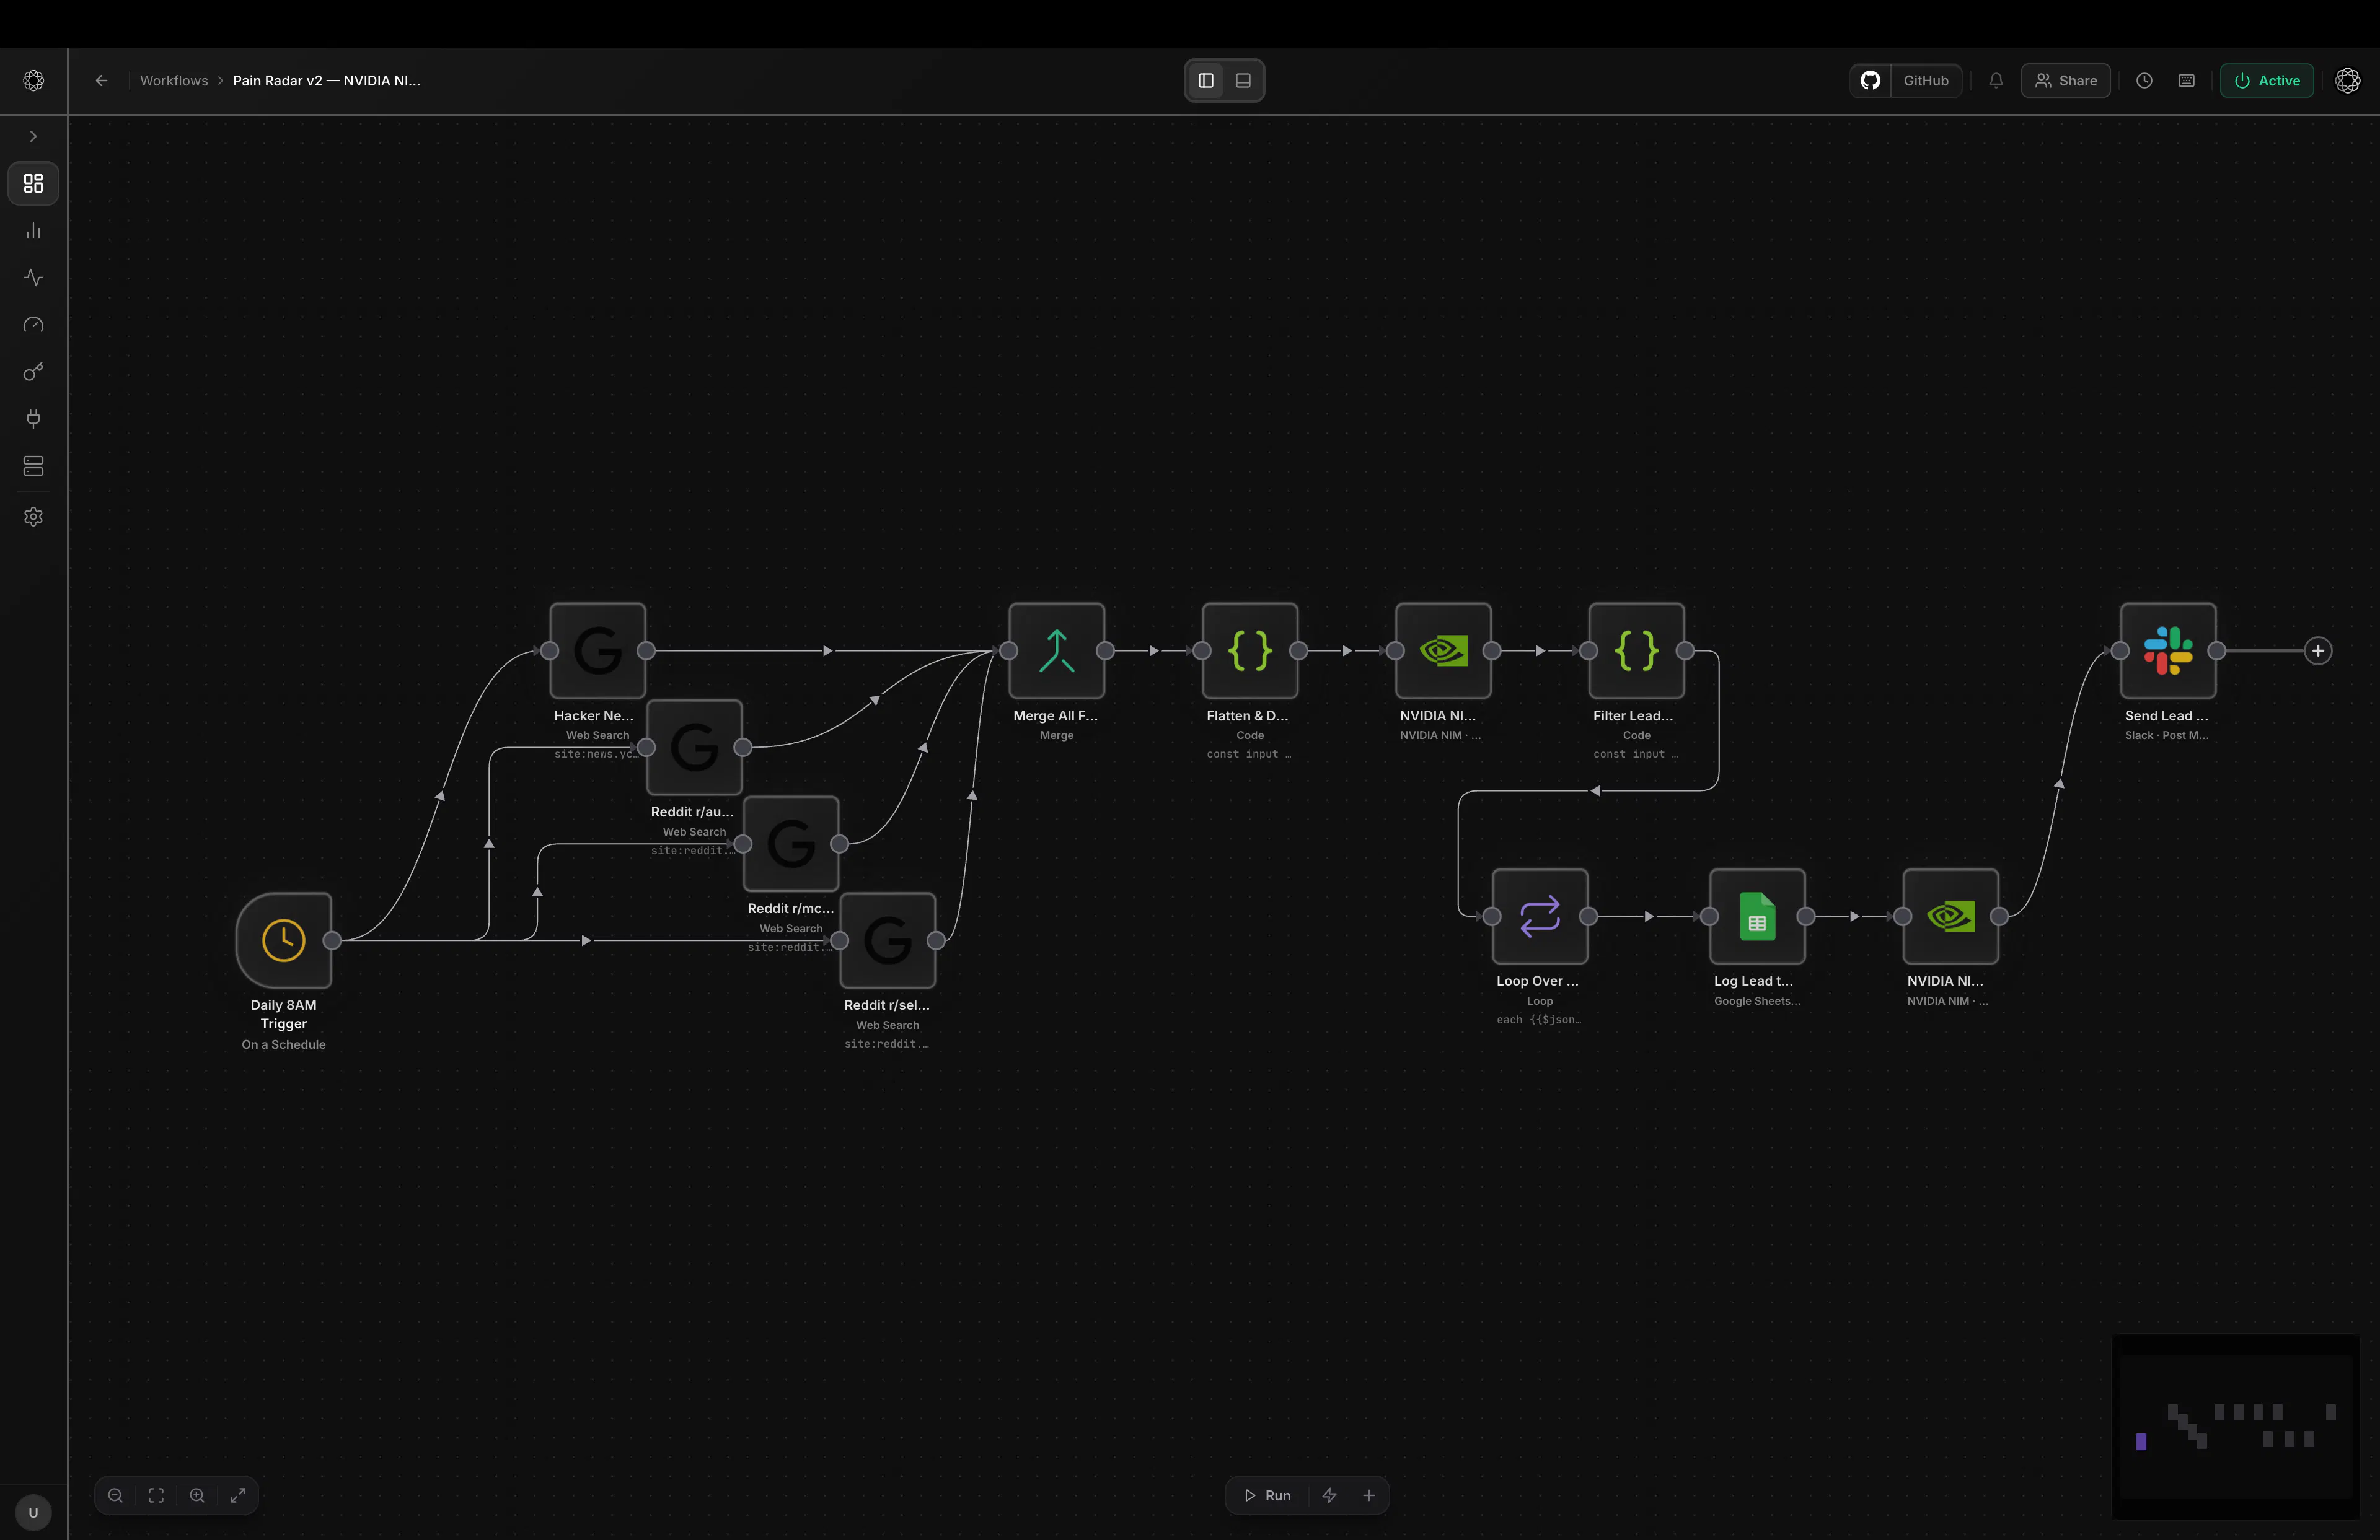Select the Hacker News web search node
Image resolution: width=2380 pixels, height=1540 pixels.
598,650
